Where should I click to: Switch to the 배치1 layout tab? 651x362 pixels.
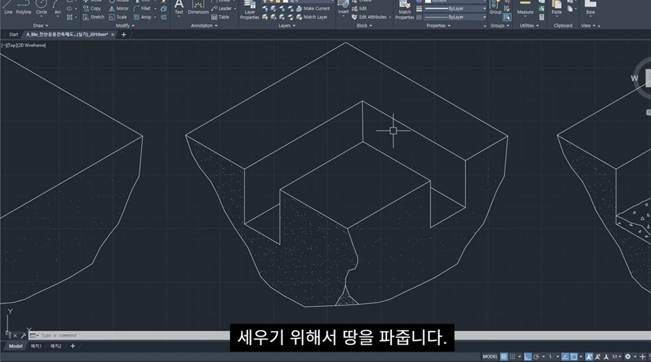[x=36, y=346]
